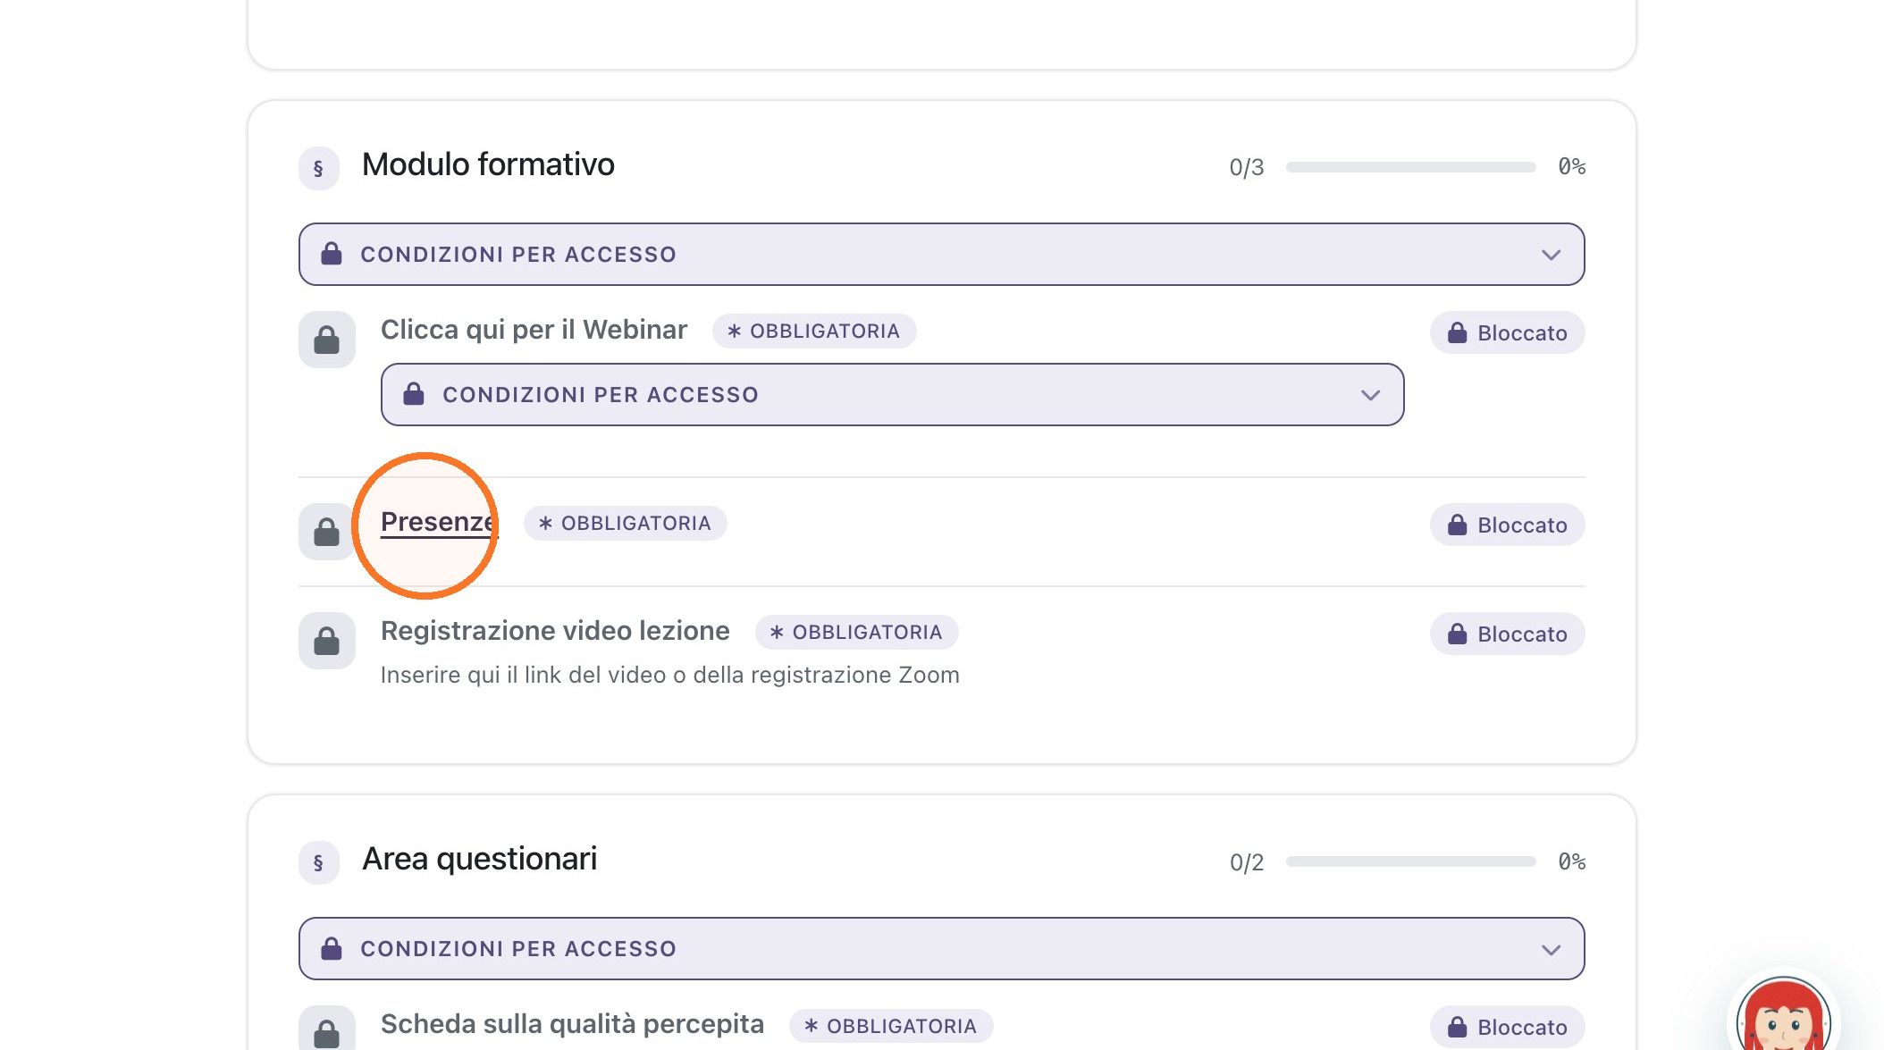Screen dimensions: 1884x1050
Task: Click the Modulo formativo section title
Action: click(x=488, y=164)
